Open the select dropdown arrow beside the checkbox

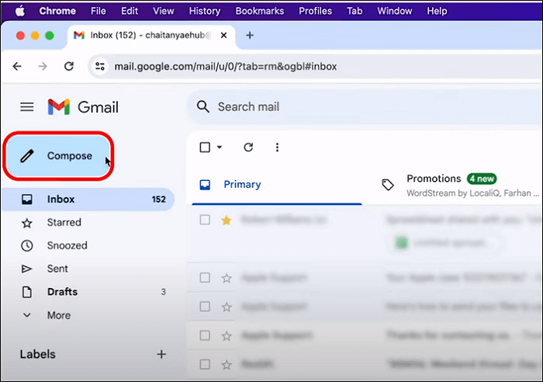click(220, 148)
